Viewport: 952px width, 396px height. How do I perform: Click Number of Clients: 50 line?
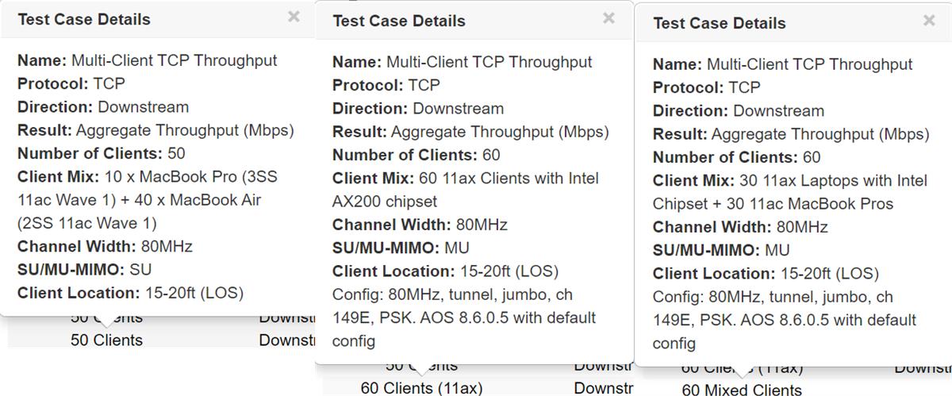pyautogui.click(x=101, y=152)
